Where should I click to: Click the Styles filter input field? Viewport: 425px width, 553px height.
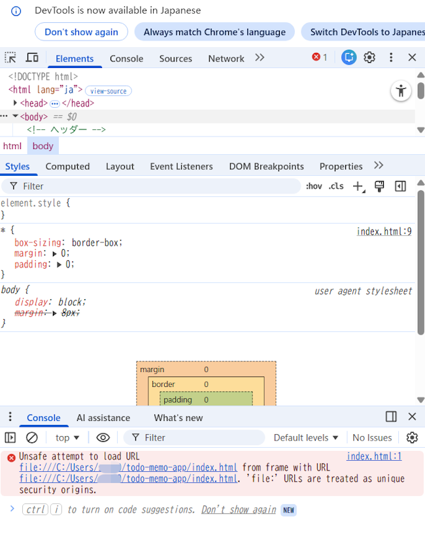pos(157,186)
